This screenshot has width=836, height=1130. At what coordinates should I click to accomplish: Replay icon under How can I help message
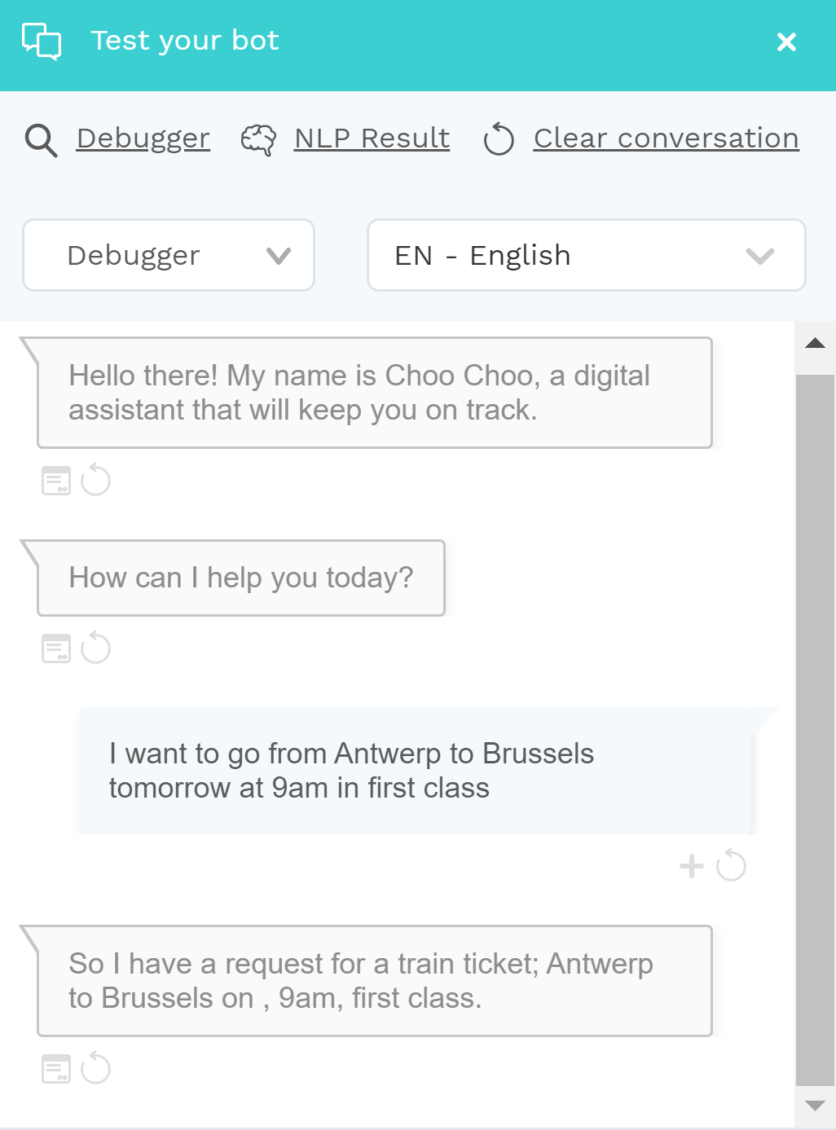coord(95,648)
